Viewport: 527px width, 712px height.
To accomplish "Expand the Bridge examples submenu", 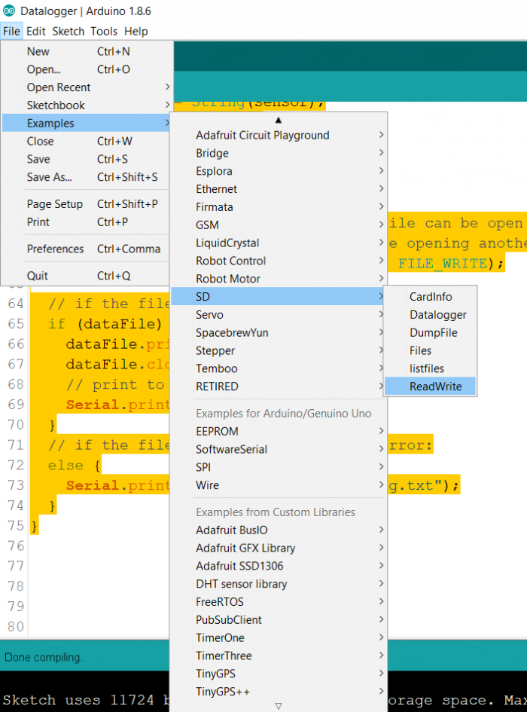I will click(x=279, y=153).
